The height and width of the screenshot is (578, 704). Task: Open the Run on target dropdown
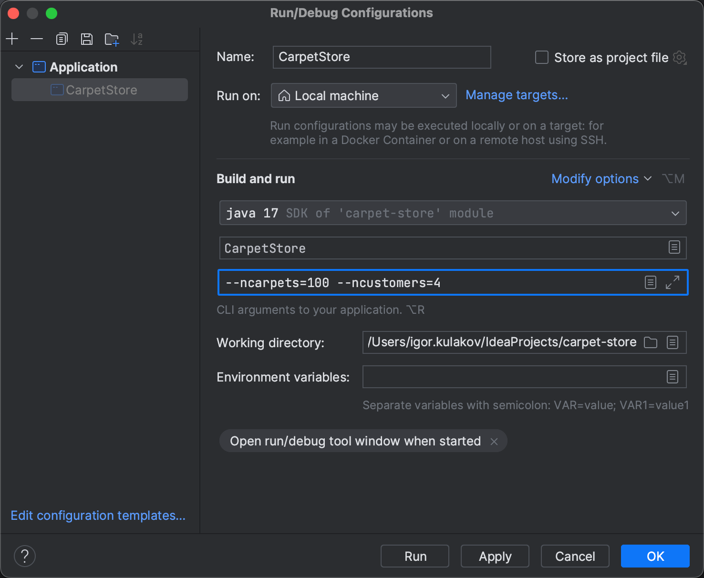[x=445, y=95]
